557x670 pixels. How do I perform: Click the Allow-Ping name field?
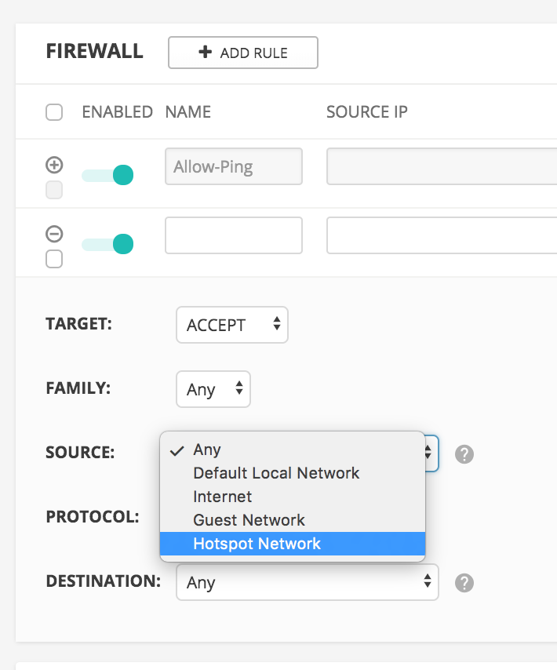pyautogui.click(x=234, y=166)
